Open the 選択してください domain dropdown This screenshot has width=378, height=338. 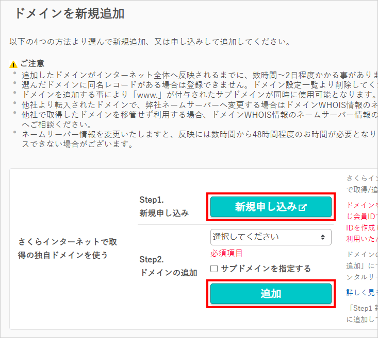click(x=271, y=237)
